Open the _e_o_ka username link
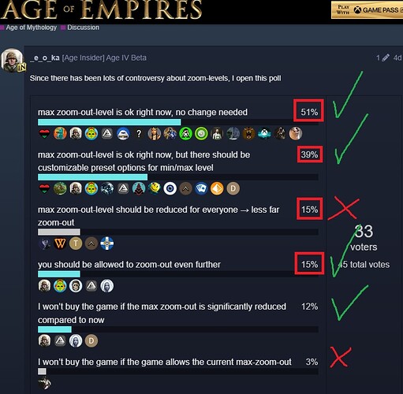 (x=44, y=58)
